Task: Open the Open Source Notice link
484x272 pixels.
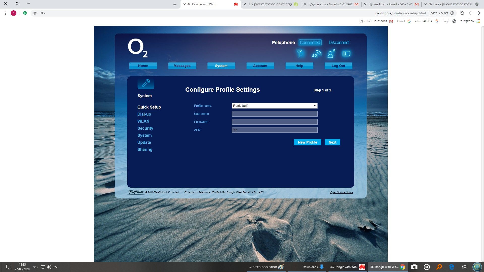Action: [341, 192]
